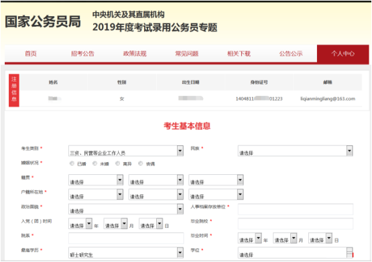The image size is (372, 262).
Task: Click the 性别 column header
Action: point(122,82)
